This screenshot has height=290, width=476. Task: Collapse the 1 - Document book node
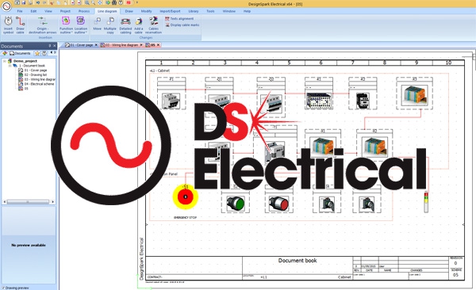coord(10,66)
